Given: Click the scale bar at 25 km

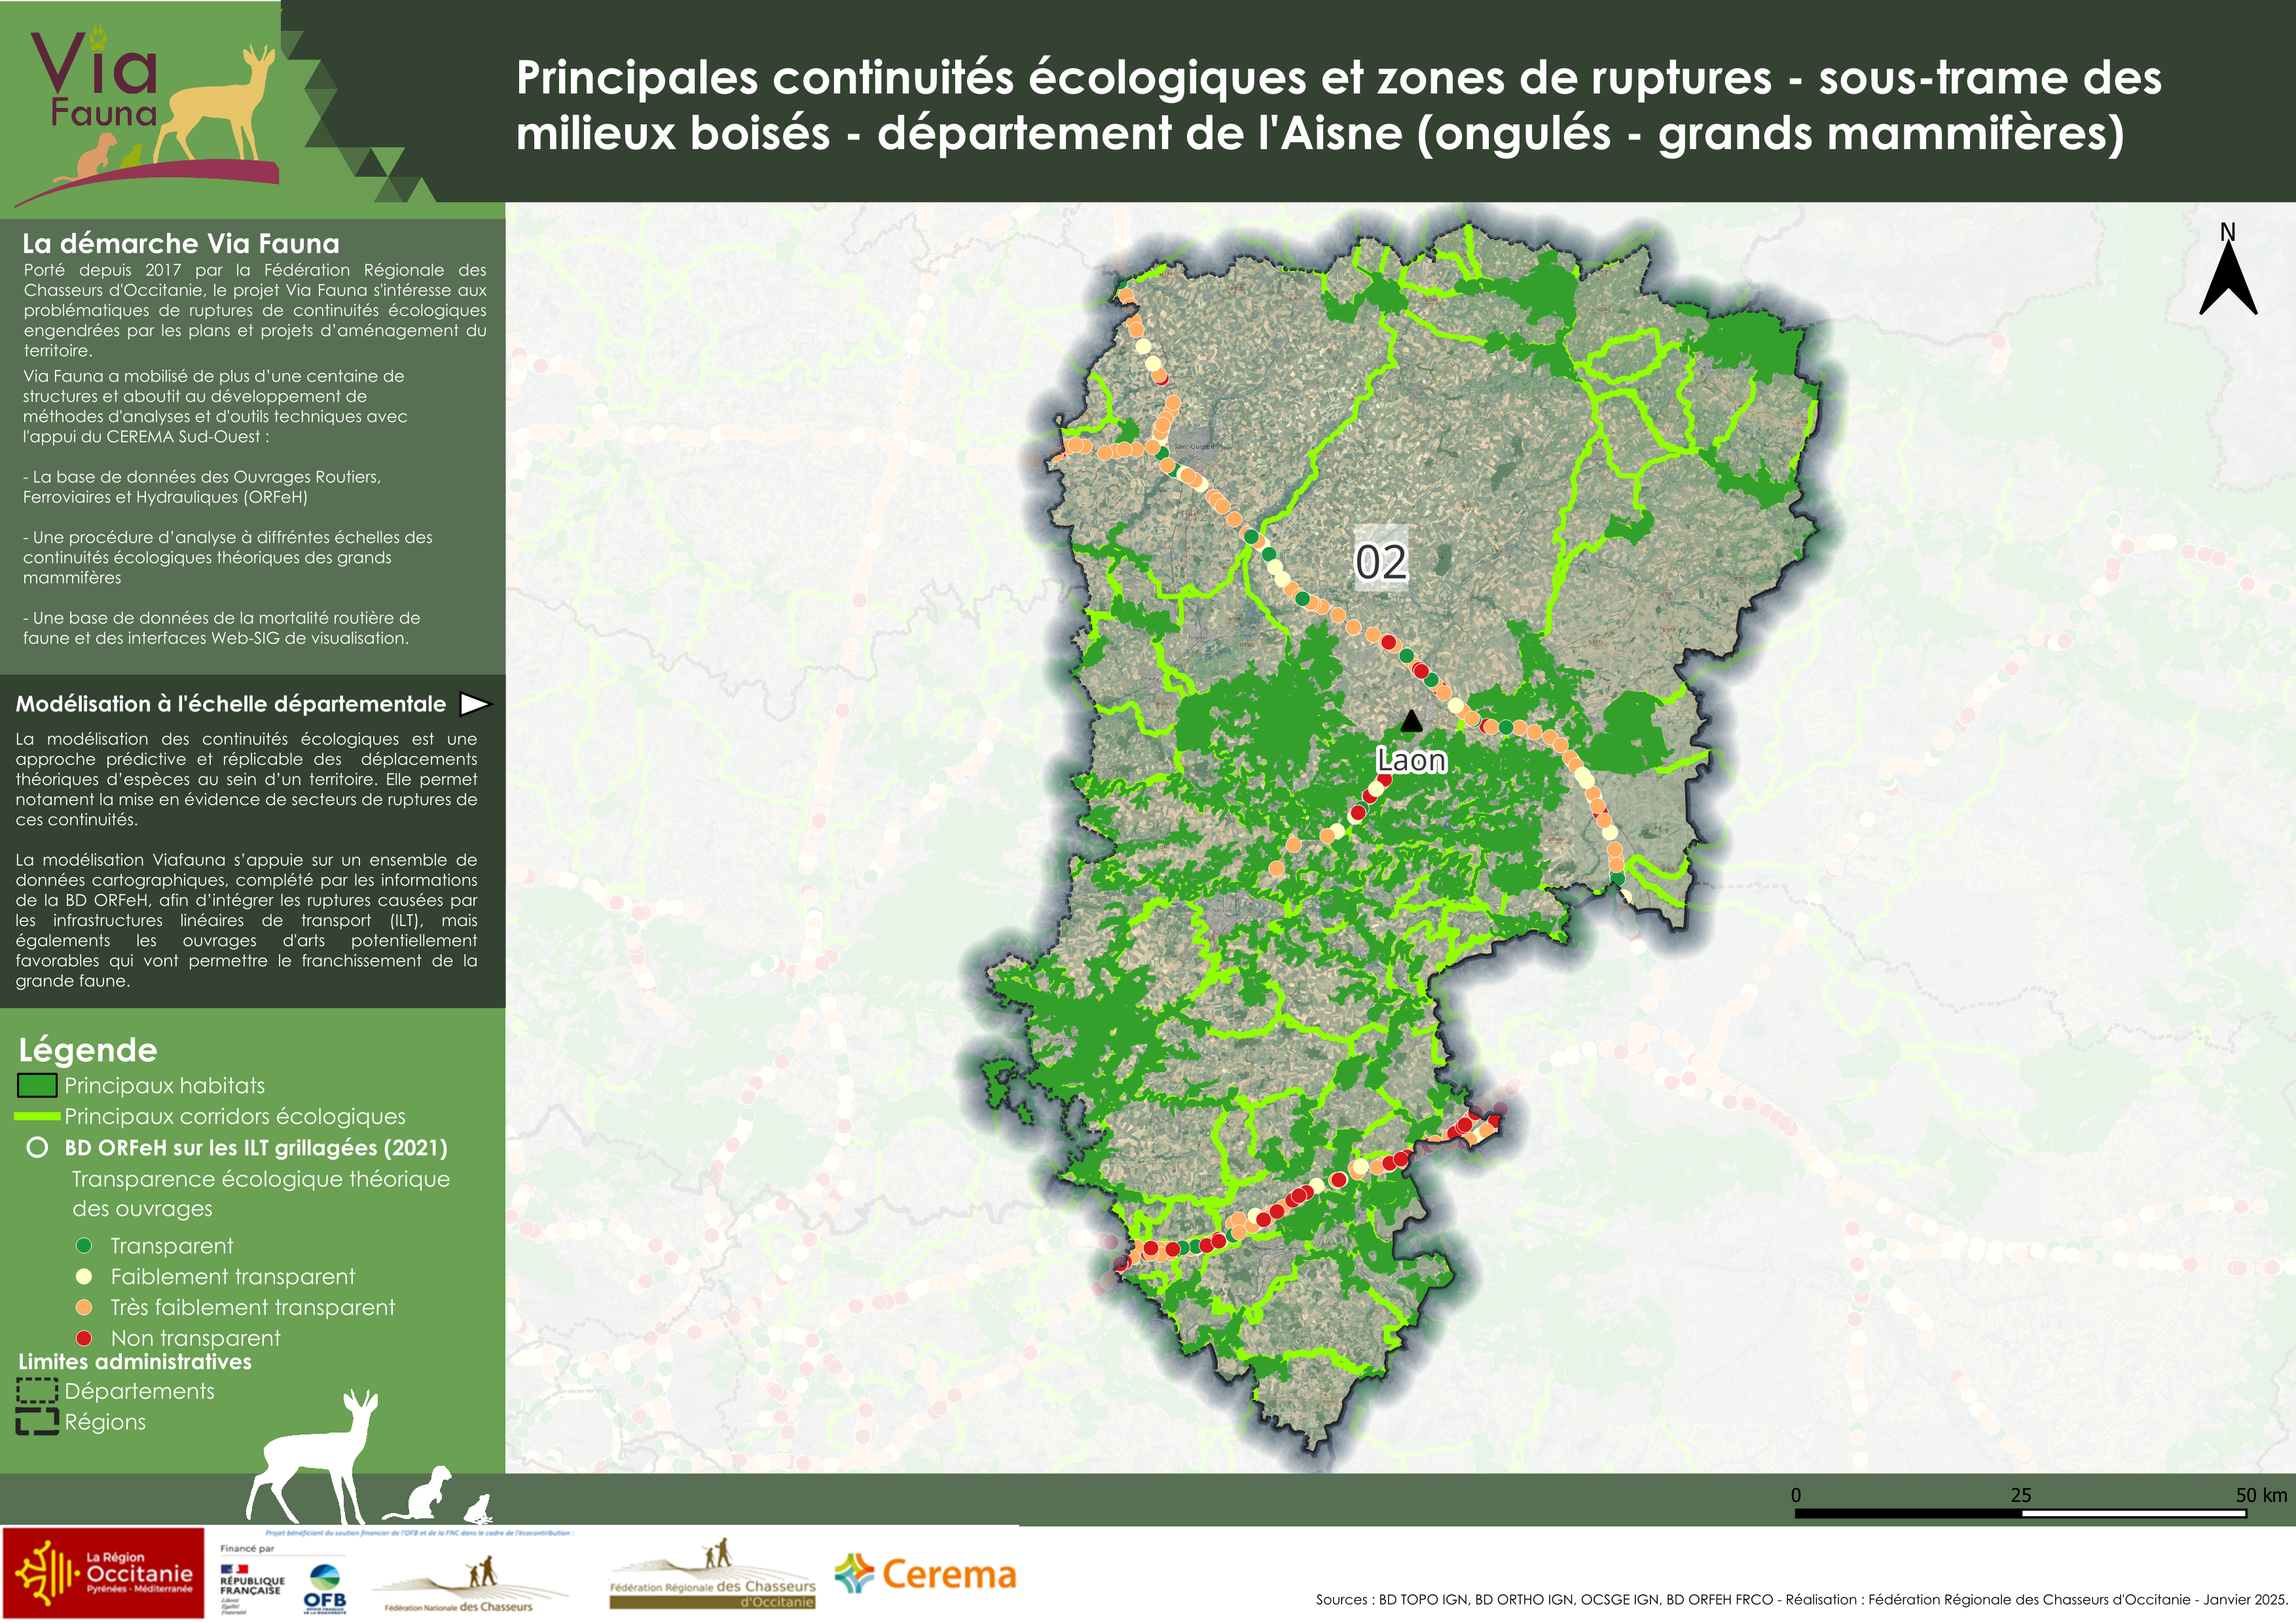Looking at the screenshot, I should click(x=2021, y=1513).
